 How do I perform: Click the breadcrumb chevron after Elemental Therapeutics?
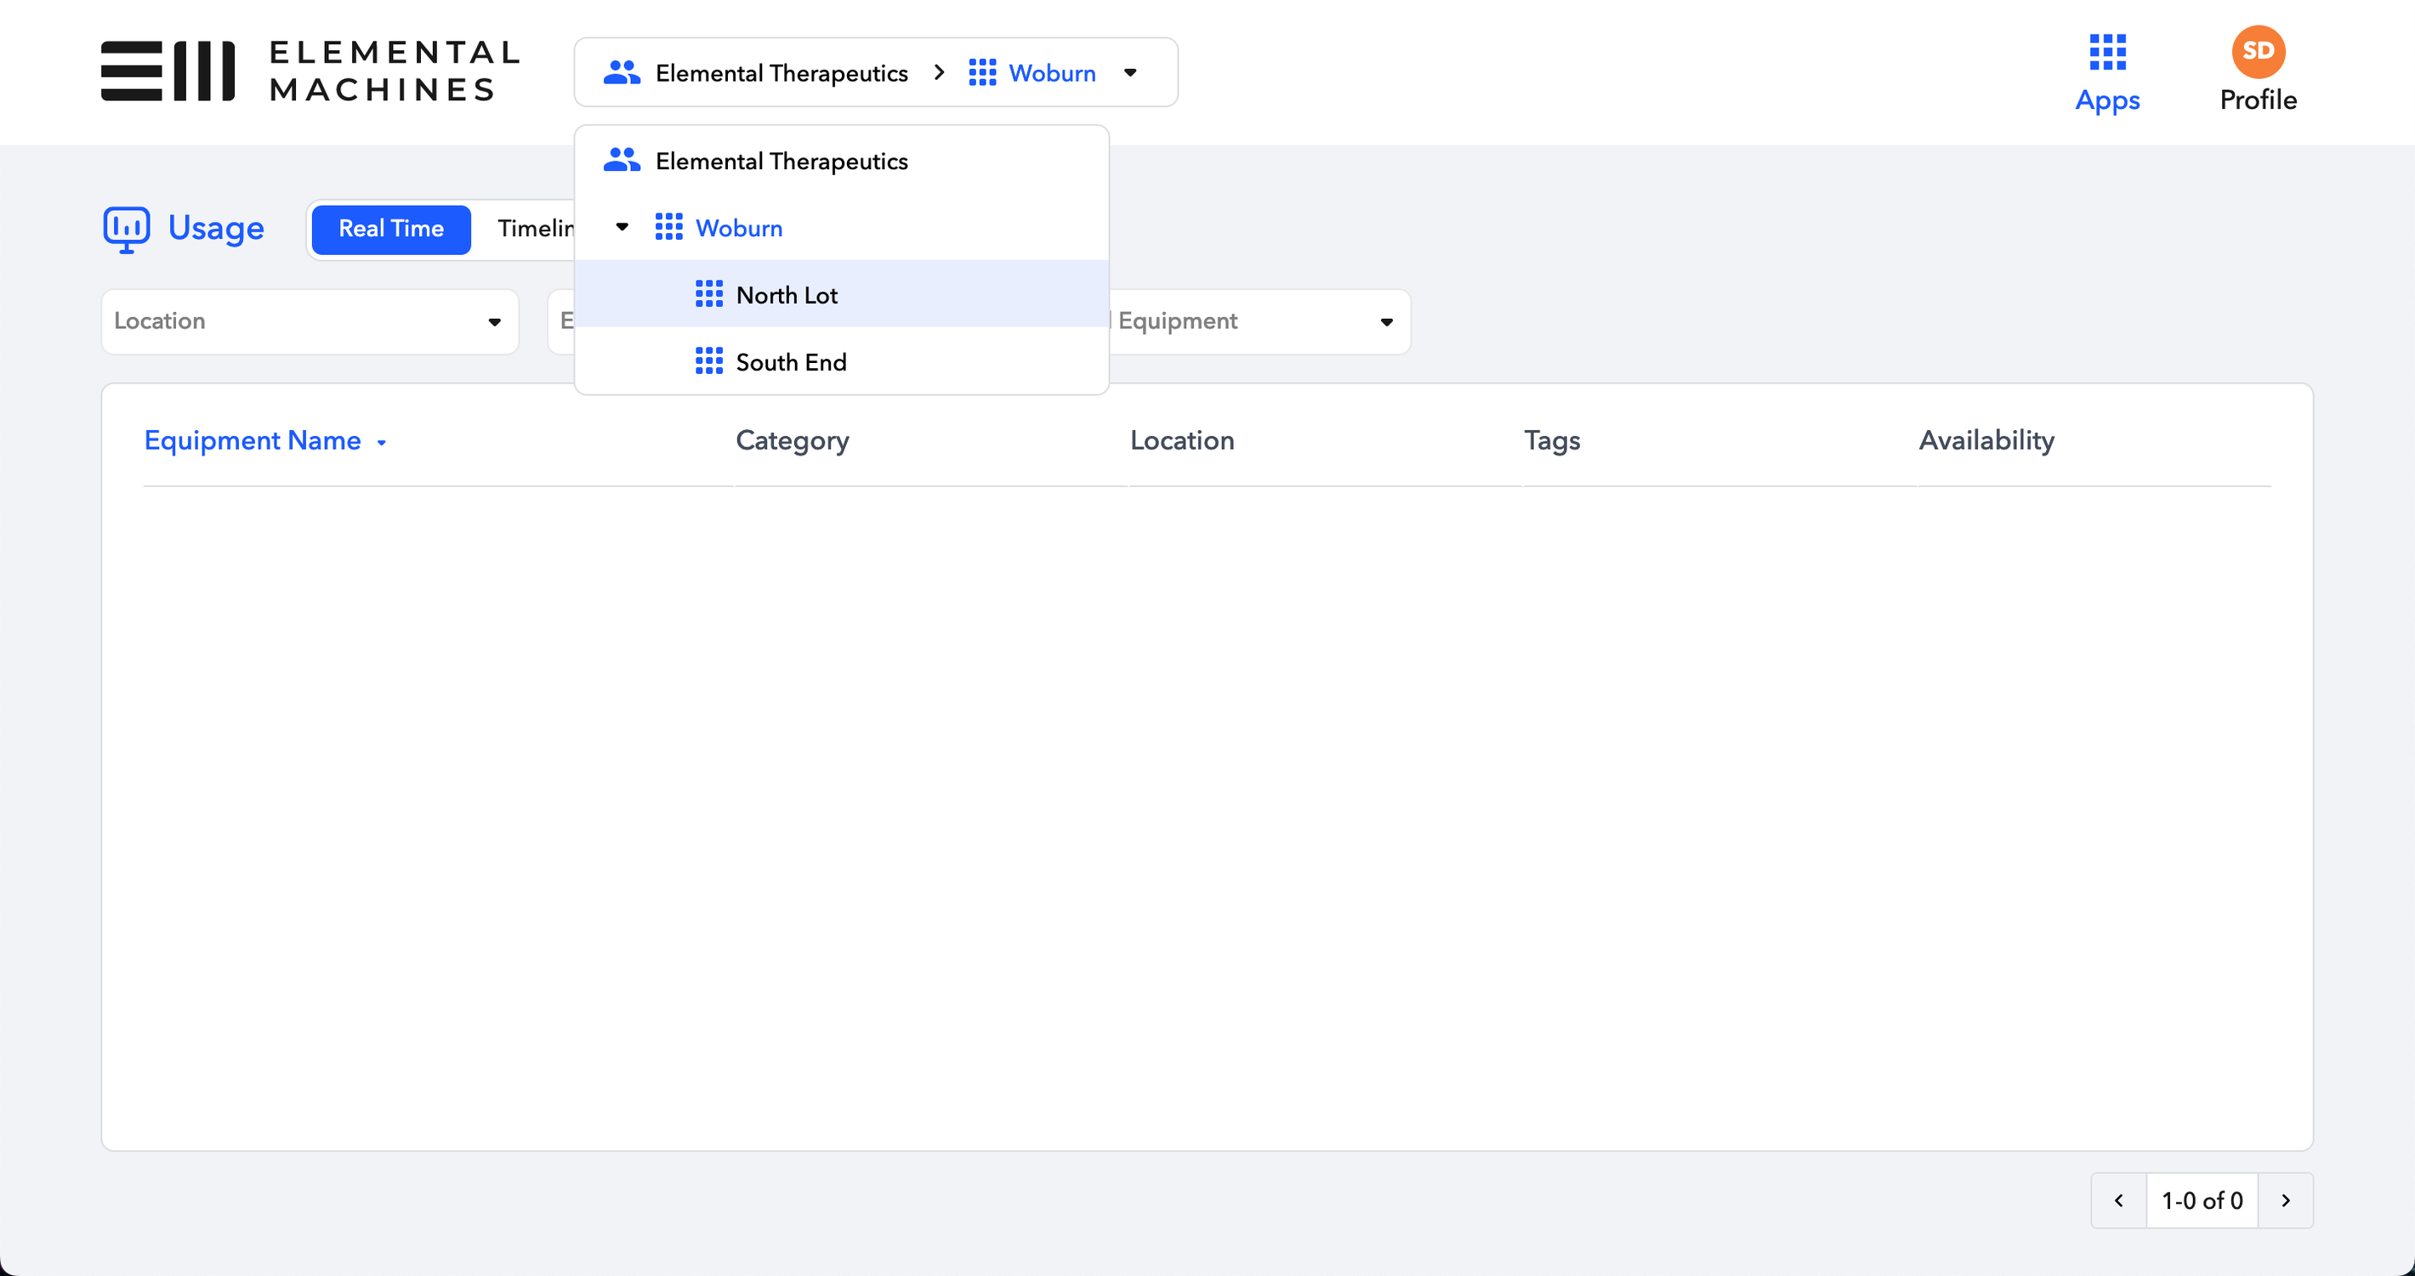coord(940,72)
